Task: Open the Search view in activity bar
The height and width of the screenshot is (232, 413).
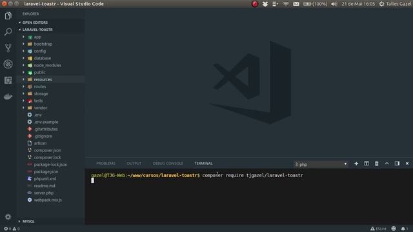Action: (8, 32)
